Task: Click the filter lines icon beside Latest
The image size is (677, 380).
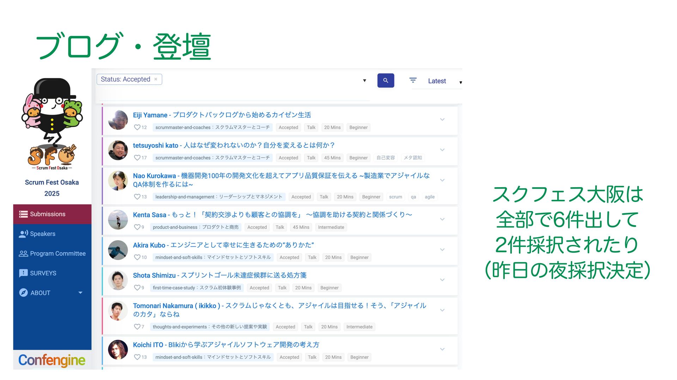Action: (413, 81)
